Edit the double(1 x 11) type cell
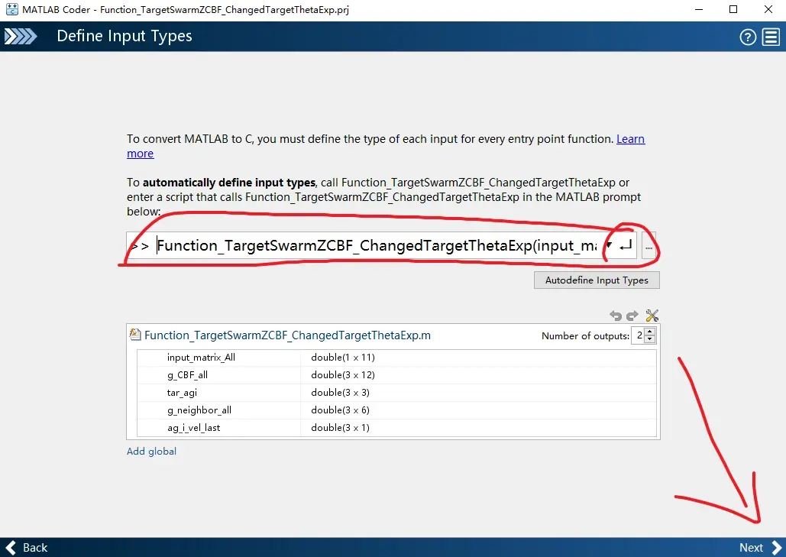The image size is (786, 557). [x=478, y=358]
